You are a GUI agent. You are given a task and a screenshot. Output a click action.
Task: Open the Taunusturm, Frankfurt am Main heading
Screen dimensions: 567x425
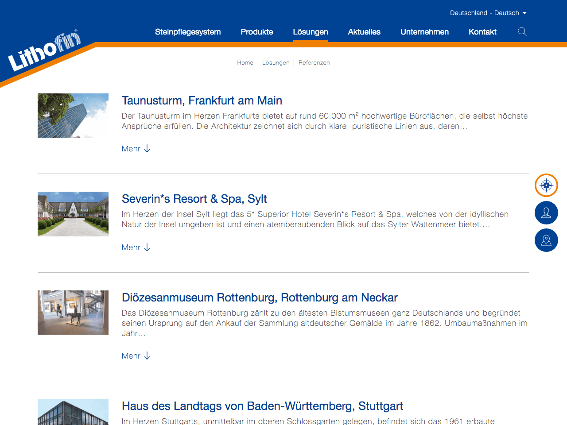click(202, 100)
